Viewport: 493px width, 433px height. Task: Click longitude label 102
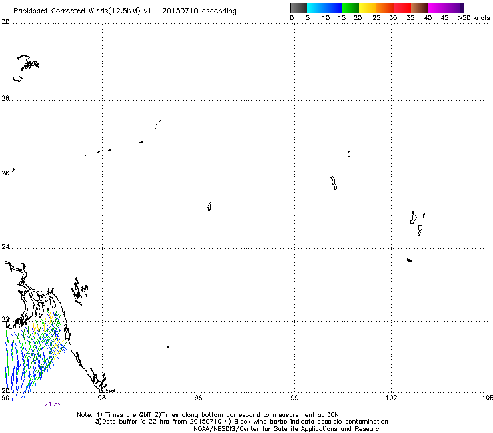(392, 398)
